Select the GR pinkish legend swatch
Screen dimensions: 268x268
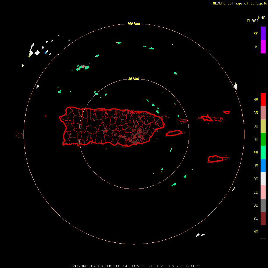point(263,113)
